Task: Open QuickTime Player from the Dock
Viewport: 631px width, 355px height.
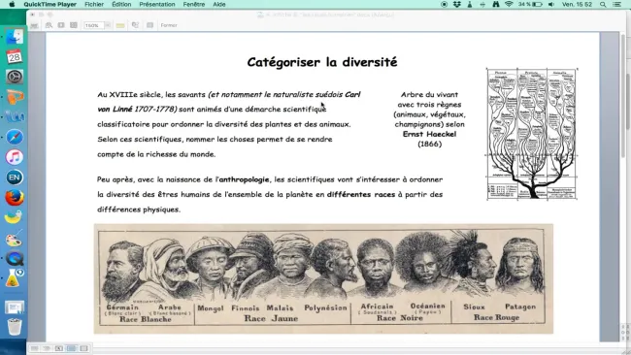Action: tap(15, 258)
